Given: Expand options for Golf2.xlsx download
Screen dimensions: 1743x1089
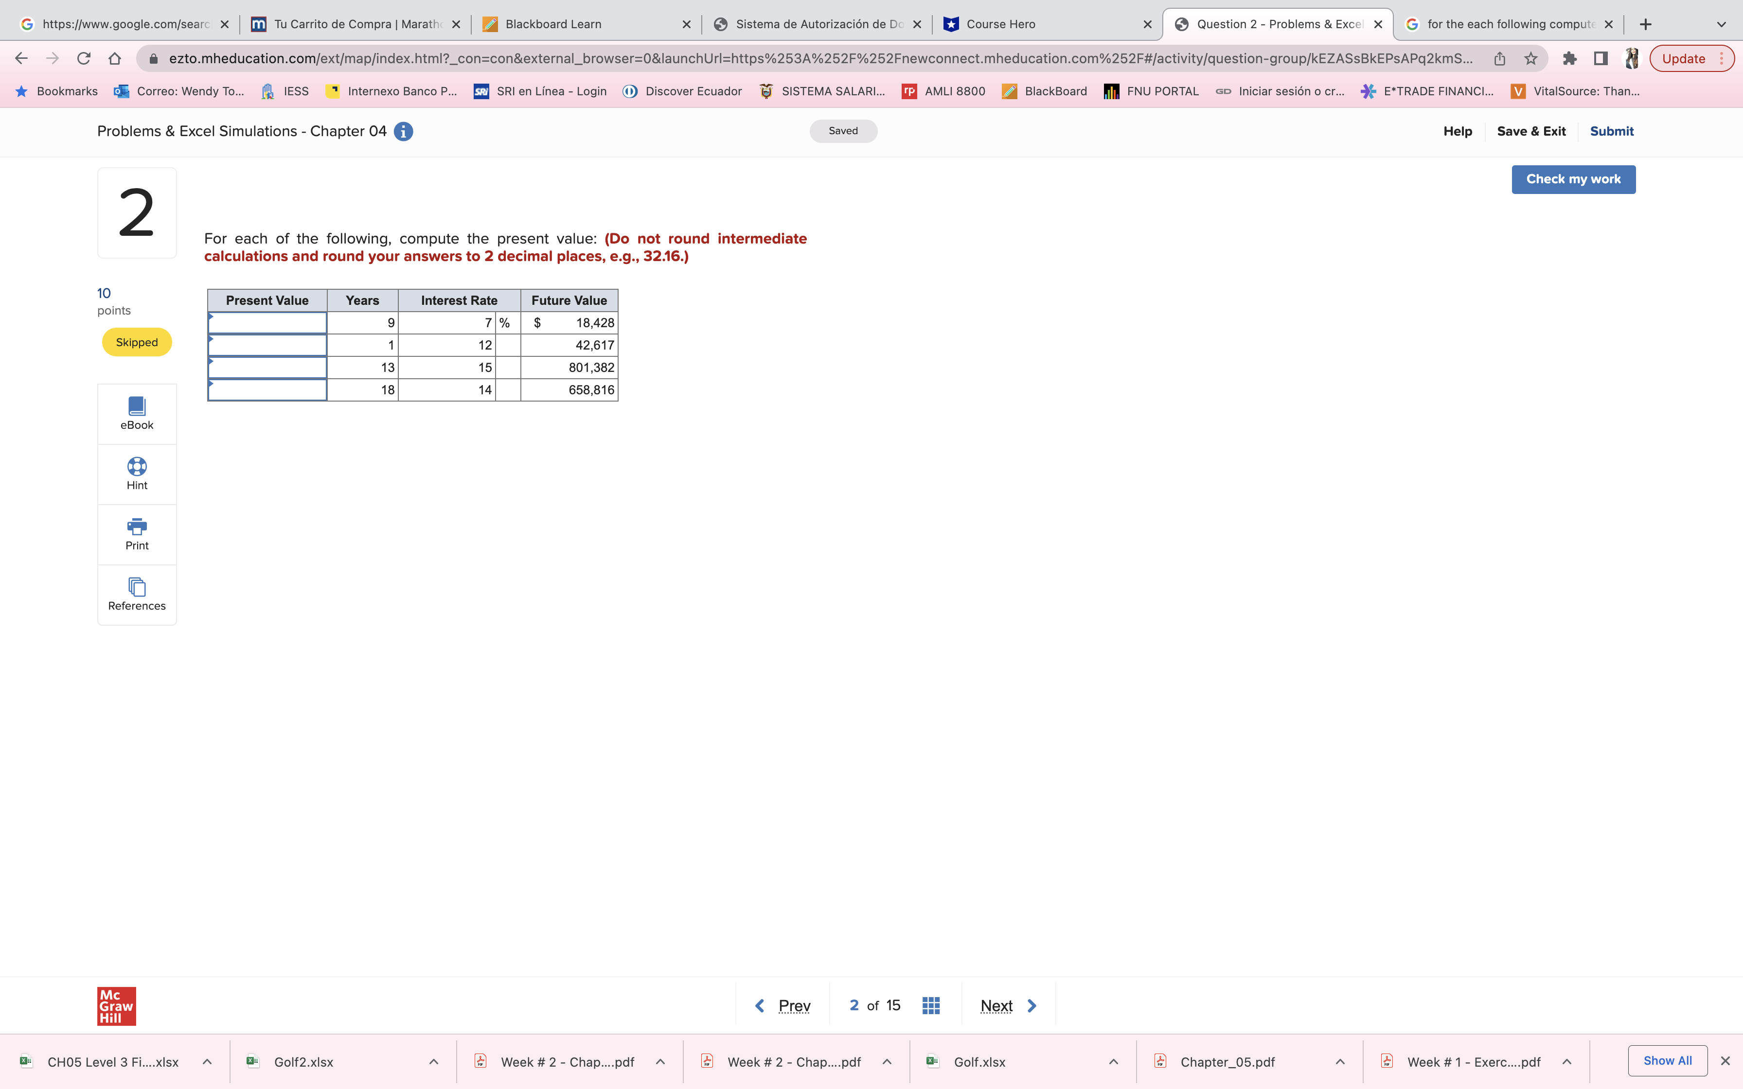Looking at the screenshot, I should tap(434, 1062).
